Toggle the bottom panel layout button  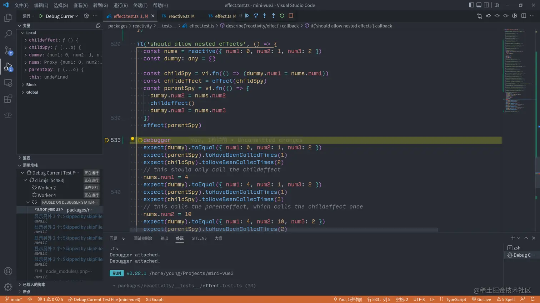click(479, 5)
